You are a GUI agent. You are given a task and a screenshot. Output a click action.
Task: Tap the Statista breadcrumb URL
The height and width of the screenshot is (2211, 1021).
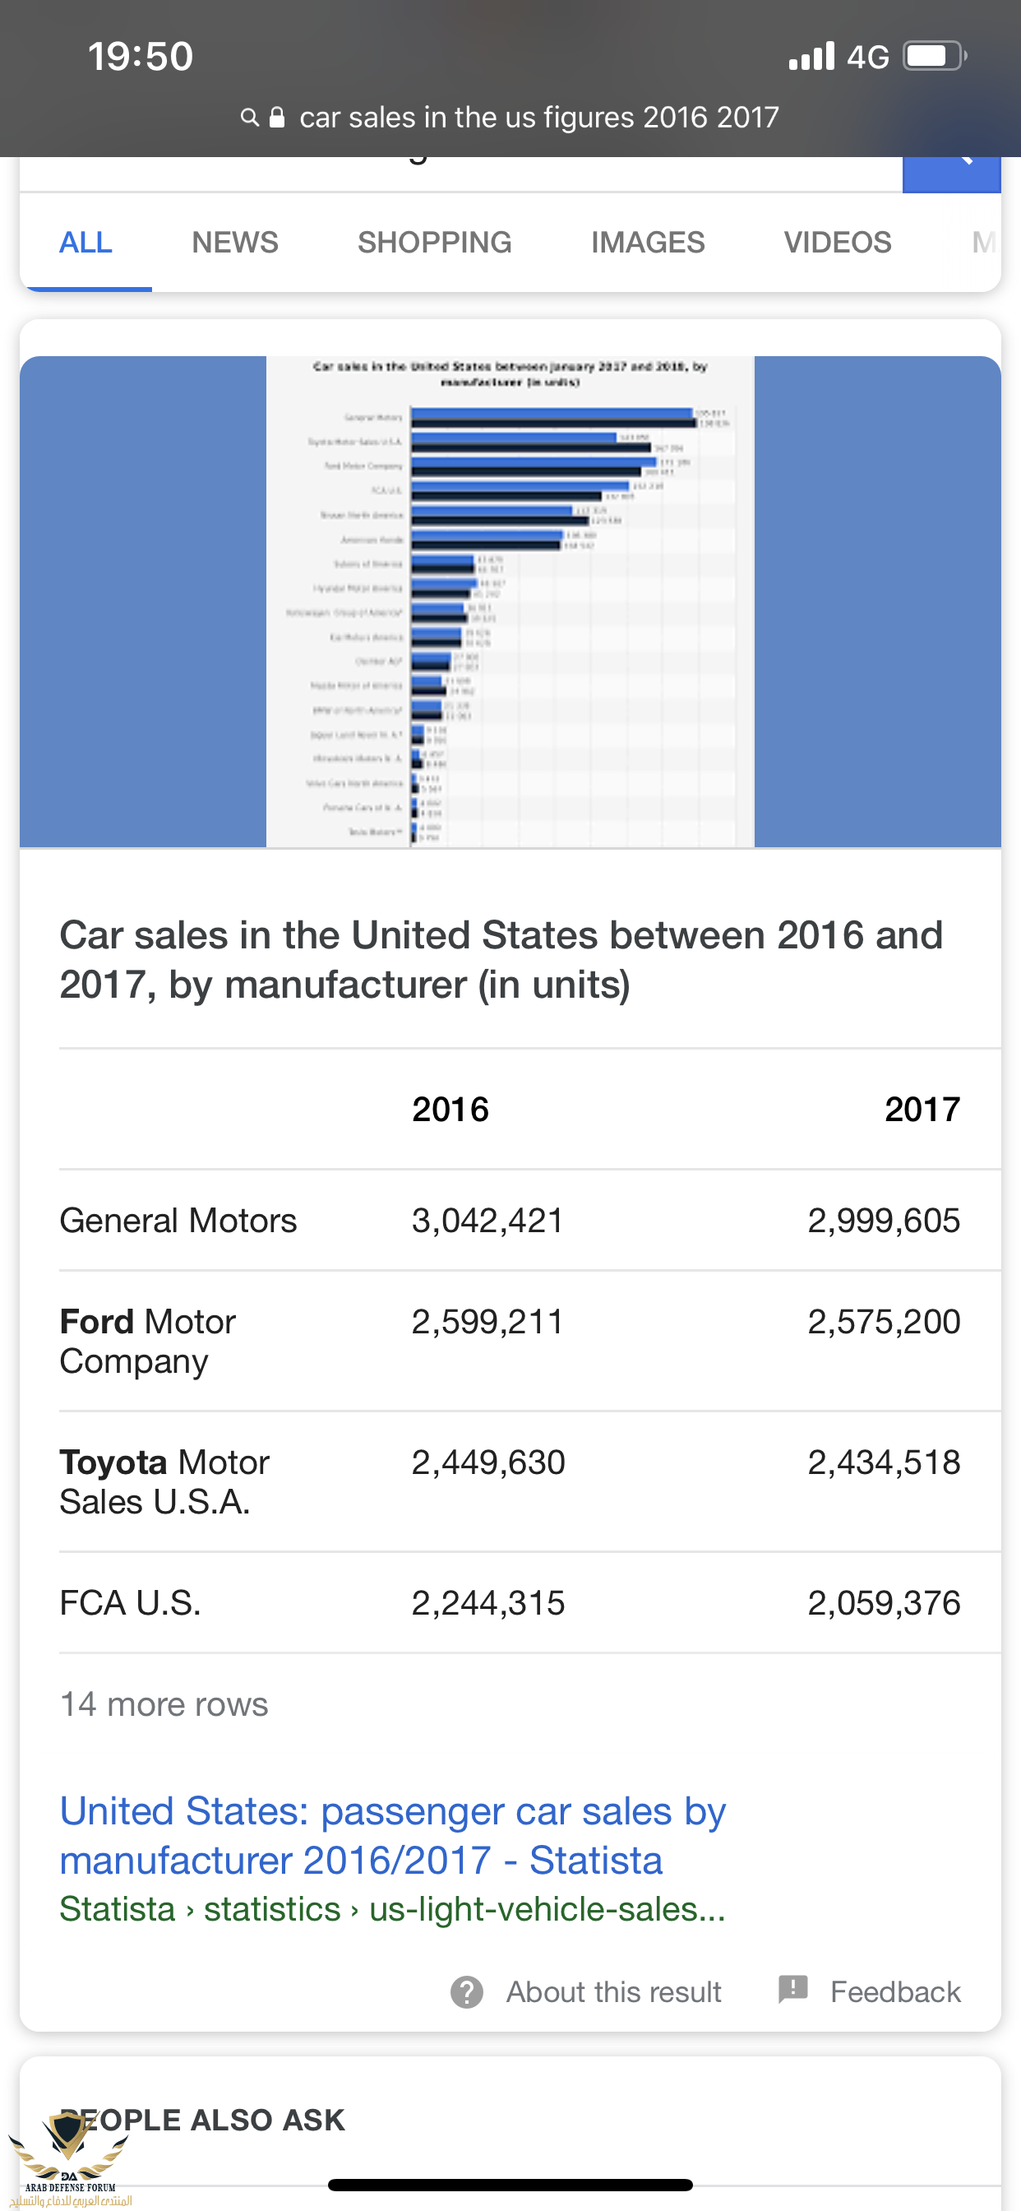(392, 1909)
